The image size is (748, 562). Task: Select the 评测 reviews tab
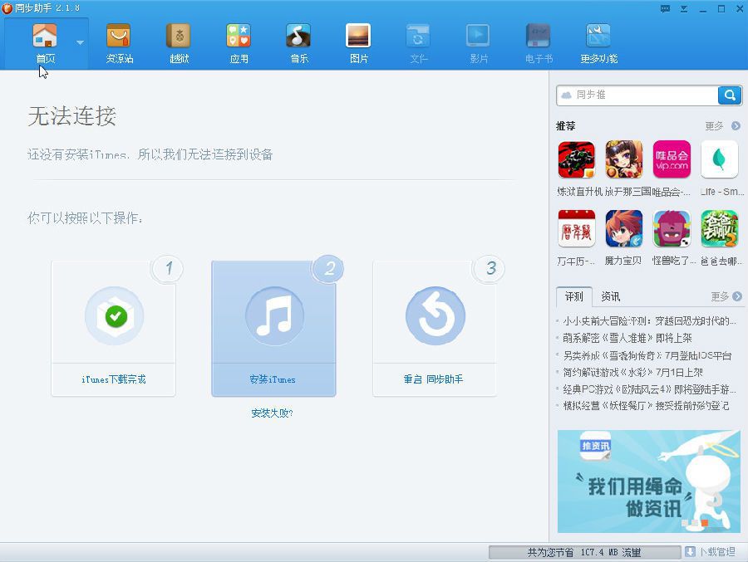coord(573,296)
